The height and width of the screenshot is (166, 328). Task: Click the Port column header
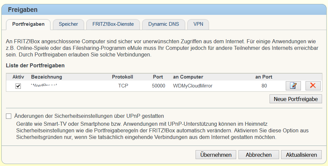tap(158, 77)
